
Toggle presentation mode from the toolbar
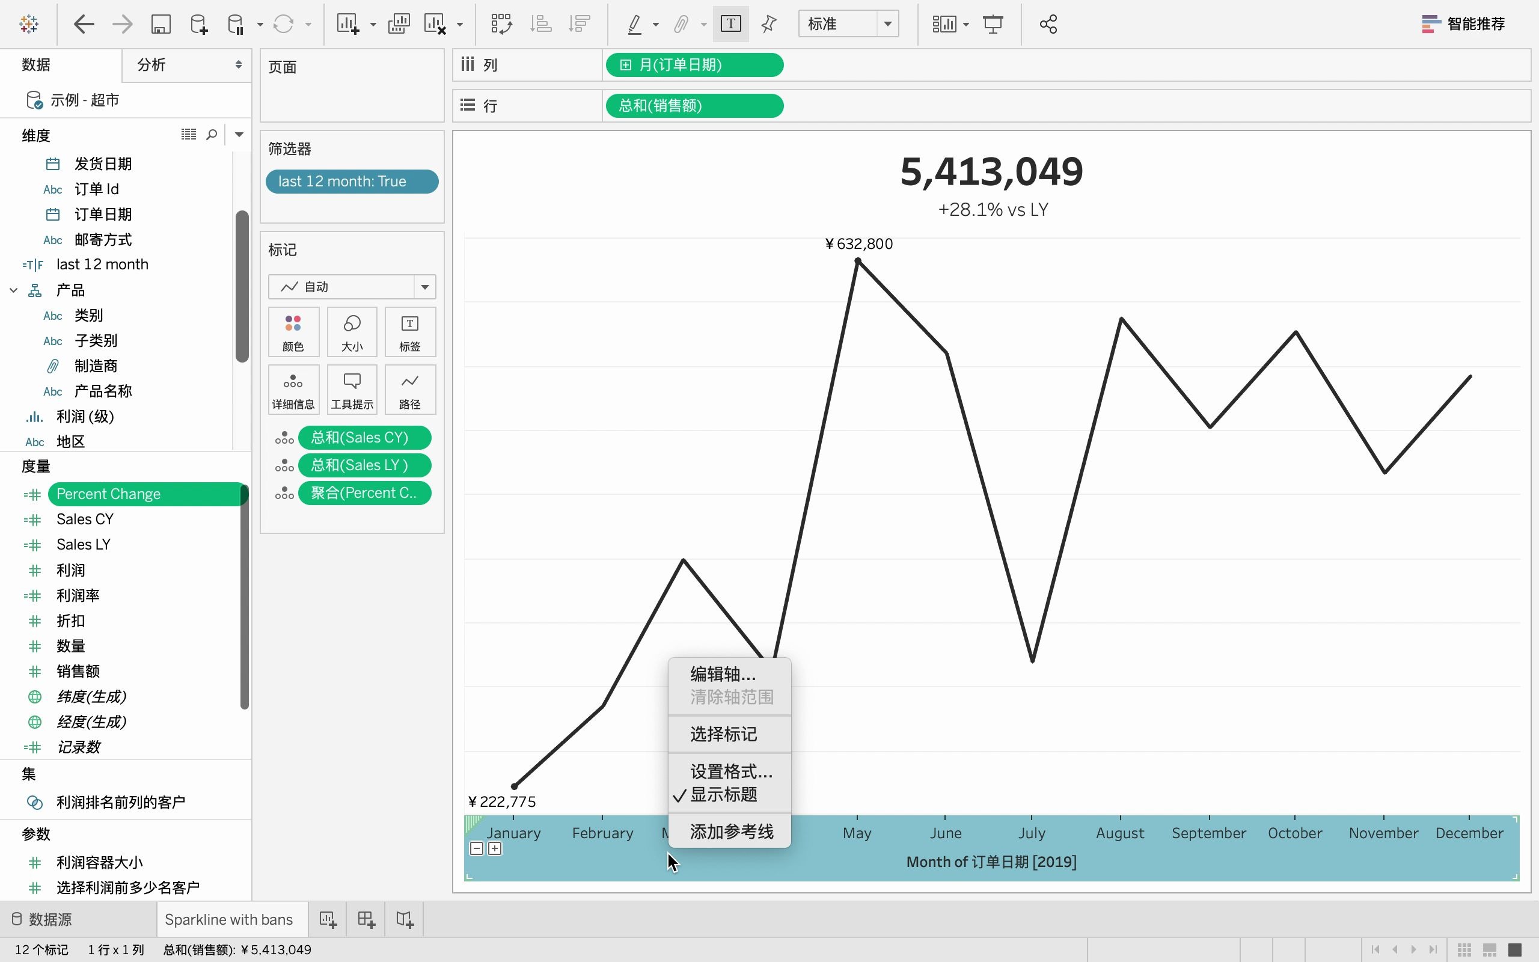tap(993, 23)
